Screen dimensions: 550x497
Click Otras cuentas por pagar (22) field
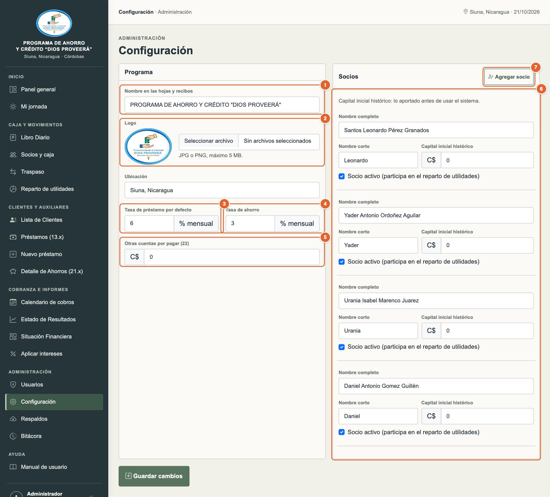(232, 257)
